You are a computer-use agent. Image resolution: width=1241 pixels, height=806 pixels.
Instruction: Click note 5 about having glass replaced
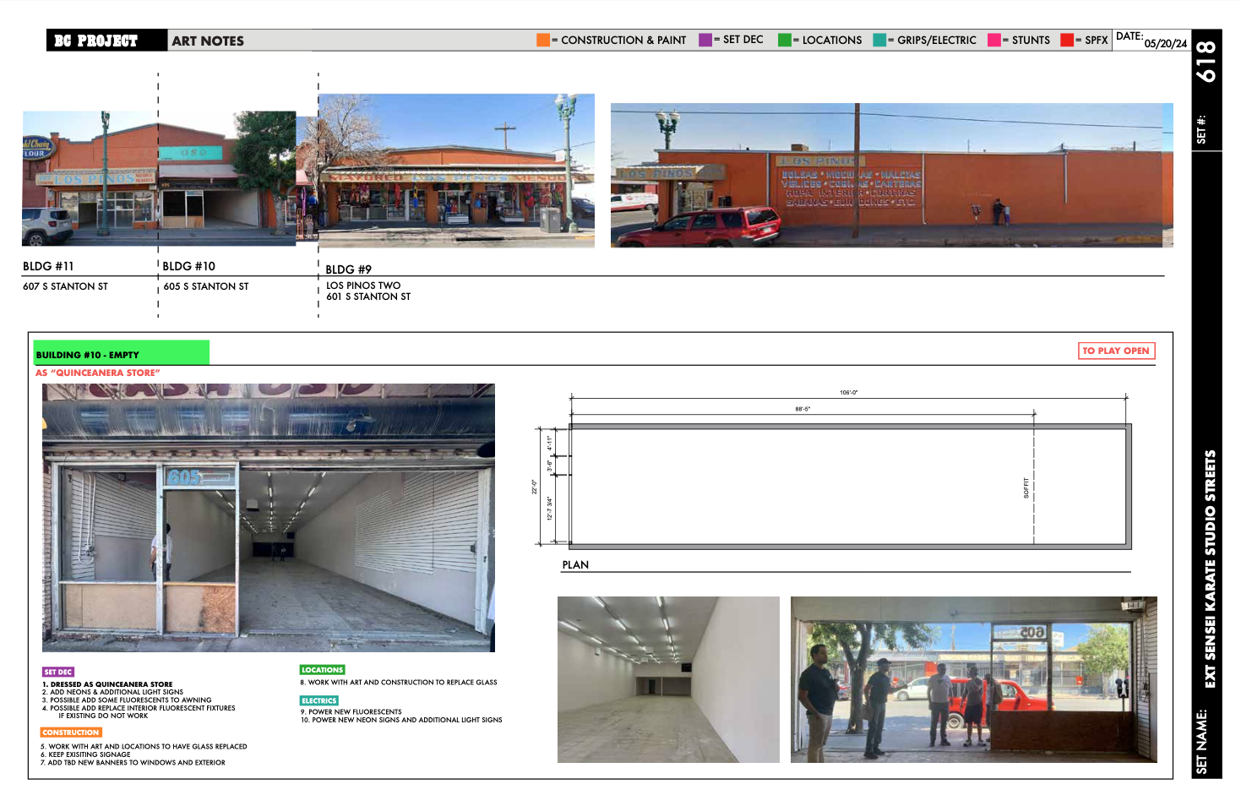(144, 746)
